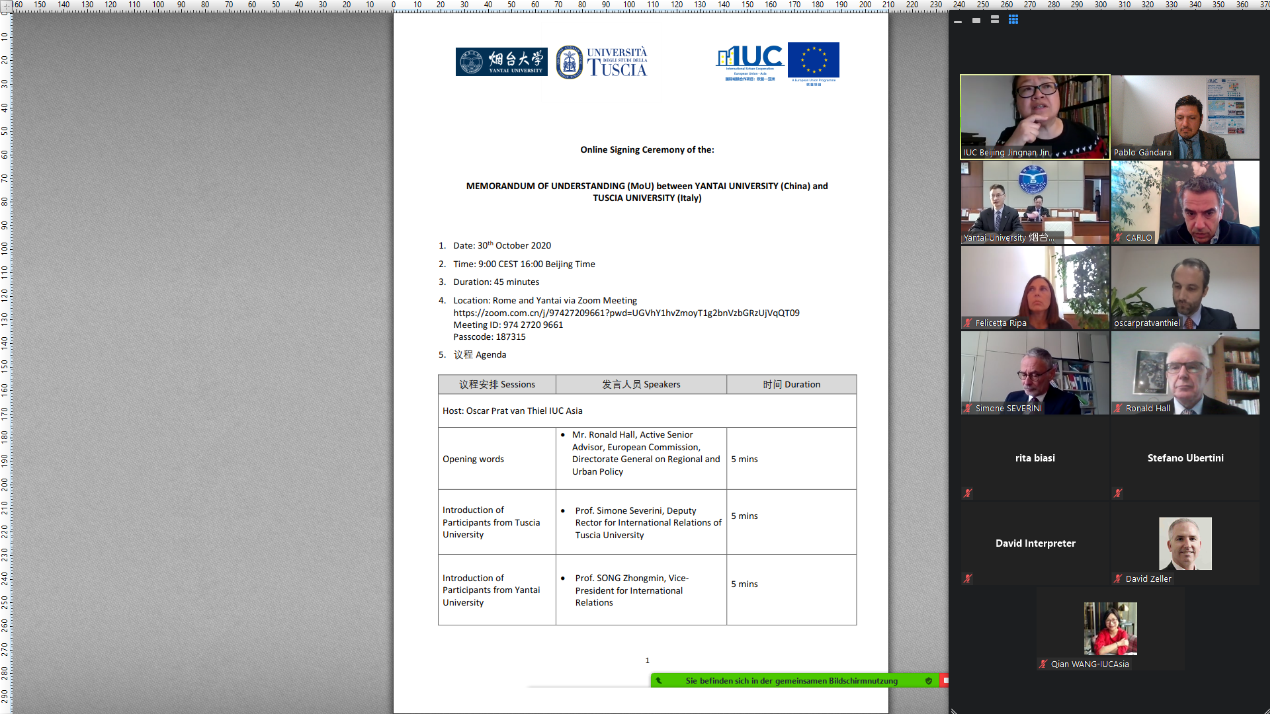Switch to gallery grid view
The width and height of the screenshot is (1282, 714).
coord(1013,20)
